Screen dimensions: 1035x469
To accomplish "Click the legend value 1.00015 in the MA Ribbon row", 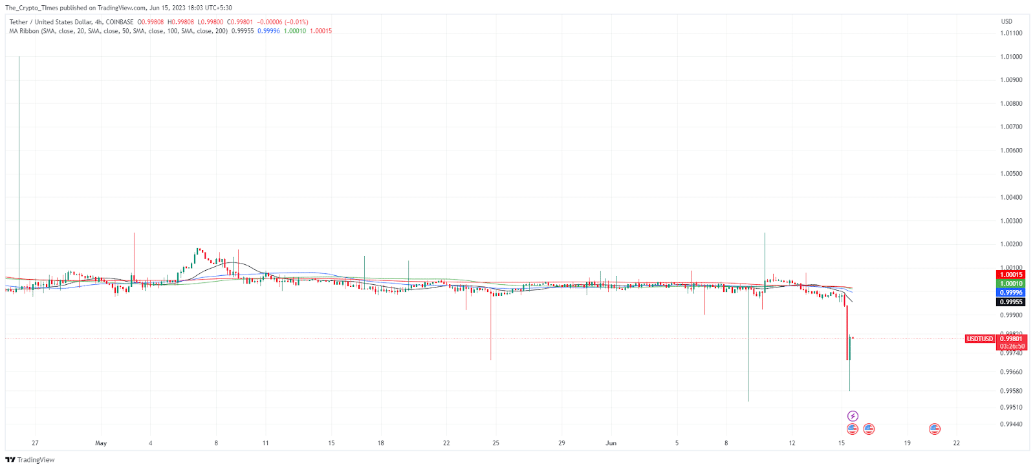I will 321,31.
